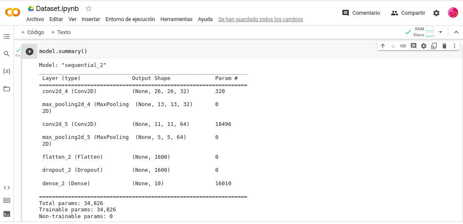
Task: Open the terminal panel
Action: 7,213
